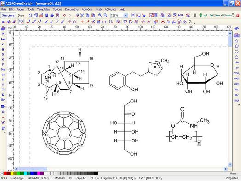Click the New Page icon
Screen dimensions: 241x181
click(x=30, y=15)
